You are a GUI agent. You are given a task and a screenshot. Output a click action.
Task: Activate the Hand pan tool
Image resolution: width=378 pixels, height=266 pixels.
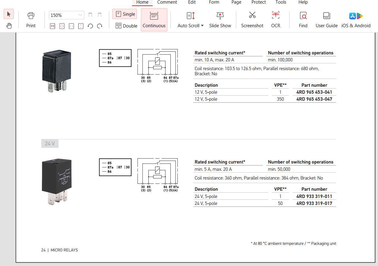click(9, 26)
